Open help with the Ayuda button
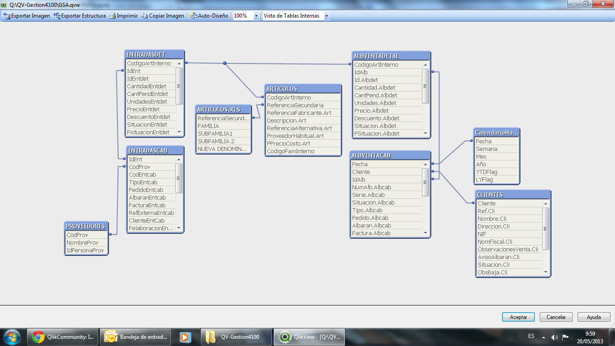Image resolution: width=615 pixels, height=346 pixels. click(x=594, y=317)
